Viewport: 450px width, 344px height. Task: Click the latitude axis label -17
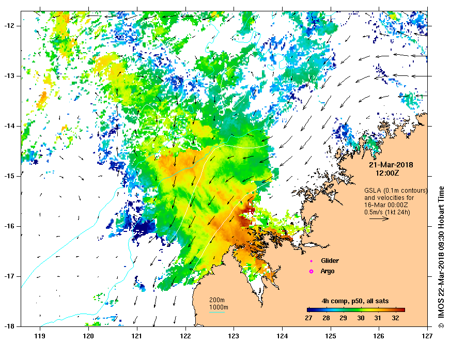pyautogui.click(x=9, y=276)
